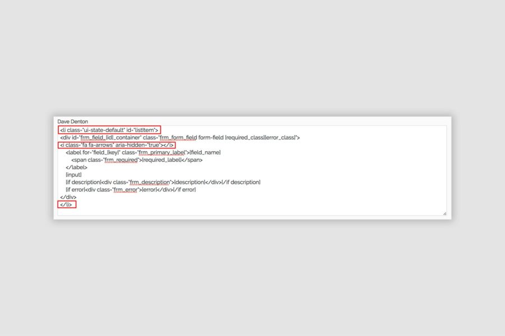The width and height of the screenshot is (505, 336).
Task: Click the "Dave Denton" label above the code box
Action: click(x=72, y=122)
